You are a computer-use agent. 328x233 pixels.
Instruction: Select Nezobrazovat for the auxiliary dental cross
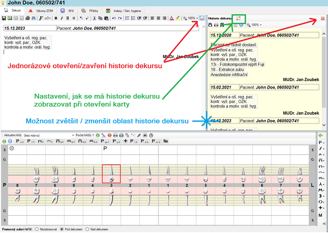coord(46,230)
